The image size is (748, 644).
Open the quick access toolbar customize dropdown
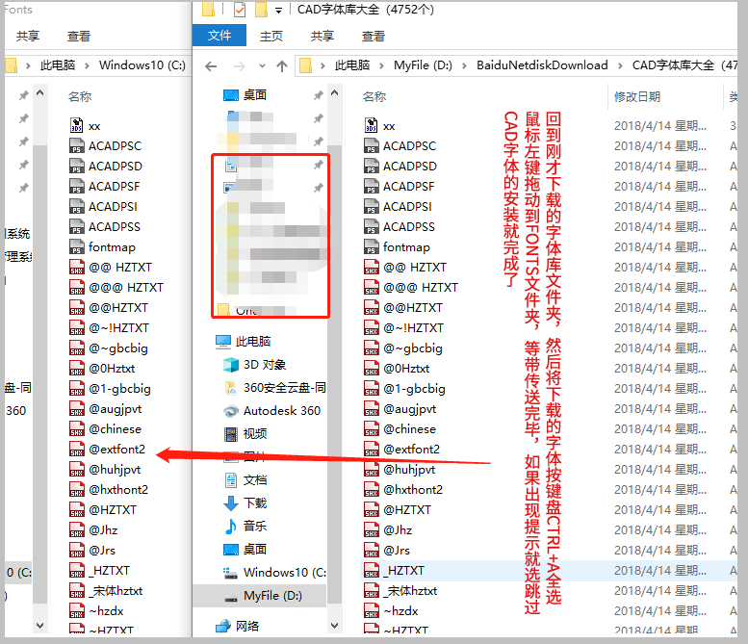coord(278,10)
